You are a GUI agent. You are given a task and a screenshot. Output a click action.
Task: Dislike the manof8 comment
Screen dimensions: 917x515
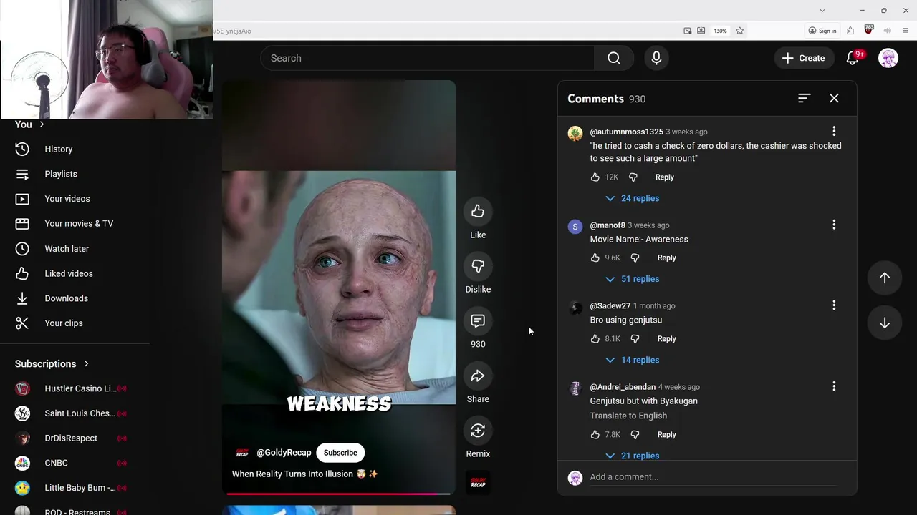635,257
